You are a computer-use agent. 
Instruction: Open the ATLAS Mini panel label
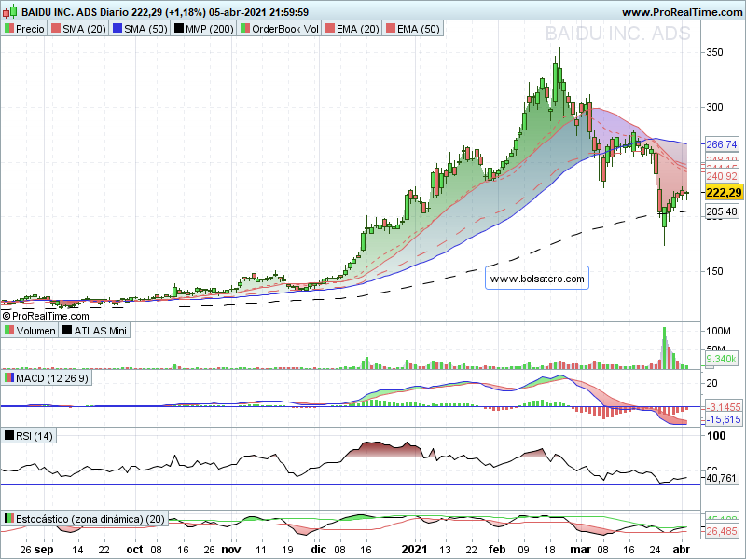click(x=101, y=331)
